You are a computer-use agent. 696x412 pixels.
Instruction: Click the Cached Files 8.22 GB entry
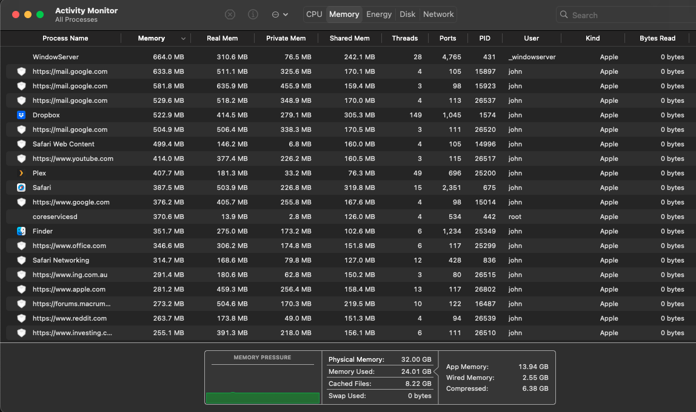tap(380, 384)
